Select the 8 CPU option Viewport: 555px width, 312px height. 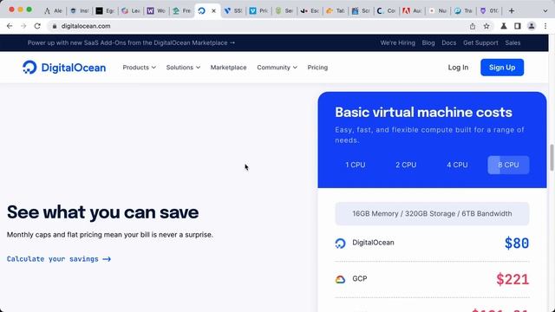508,165
